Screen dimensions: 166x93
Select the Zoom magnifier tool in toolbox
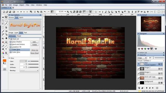coord(3,57)
